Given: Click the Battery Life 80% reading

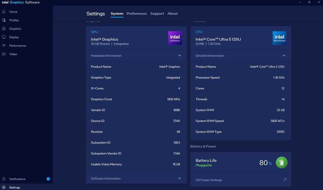Looking at the screenshot, I should pyautogui.click(x=266, y=163).
